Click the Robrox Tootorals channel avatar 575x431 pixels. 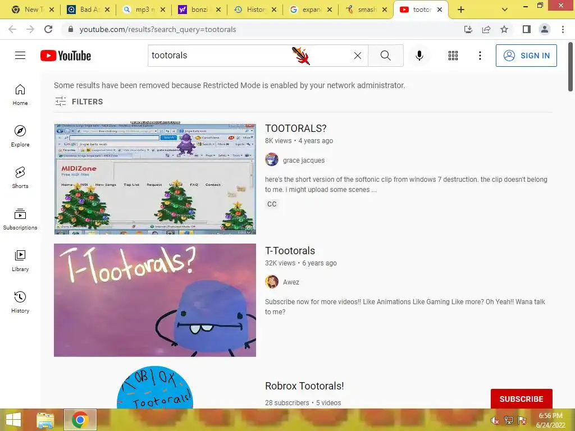pyautogui.click(x=155, y=387)
